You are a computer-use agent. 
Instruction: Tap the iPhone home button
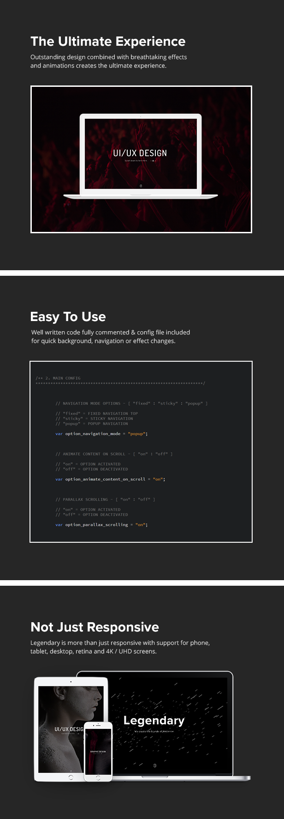click(98, 777)
